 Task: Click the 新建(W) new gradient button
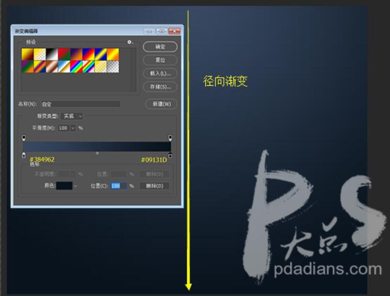161,104
